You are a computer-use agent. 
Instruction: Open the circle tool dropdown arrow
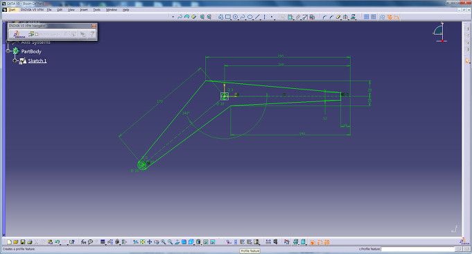click(x=238, y=19)
